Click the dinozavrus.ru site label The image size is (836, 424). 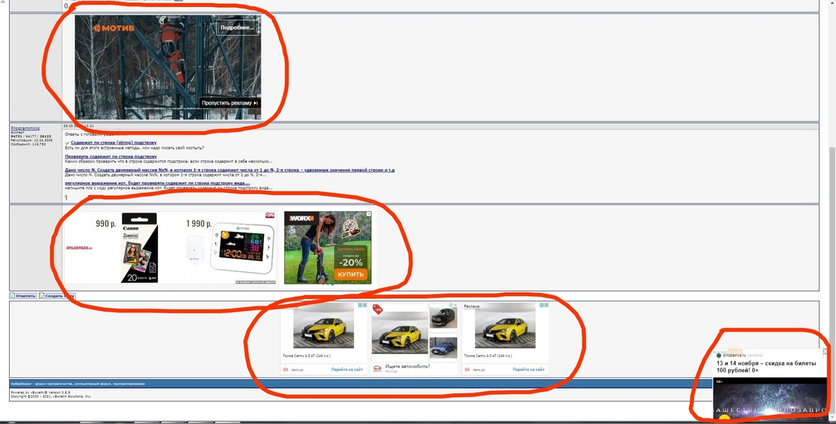point(734,355)
